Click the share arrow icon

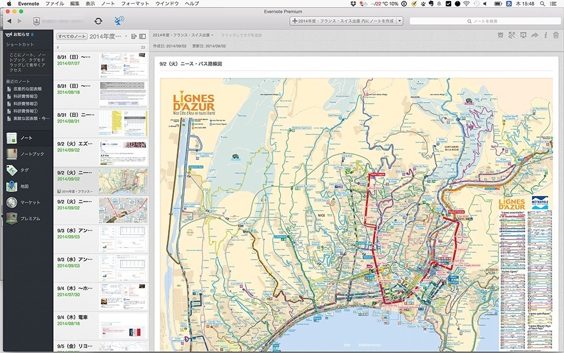(535, 36)
